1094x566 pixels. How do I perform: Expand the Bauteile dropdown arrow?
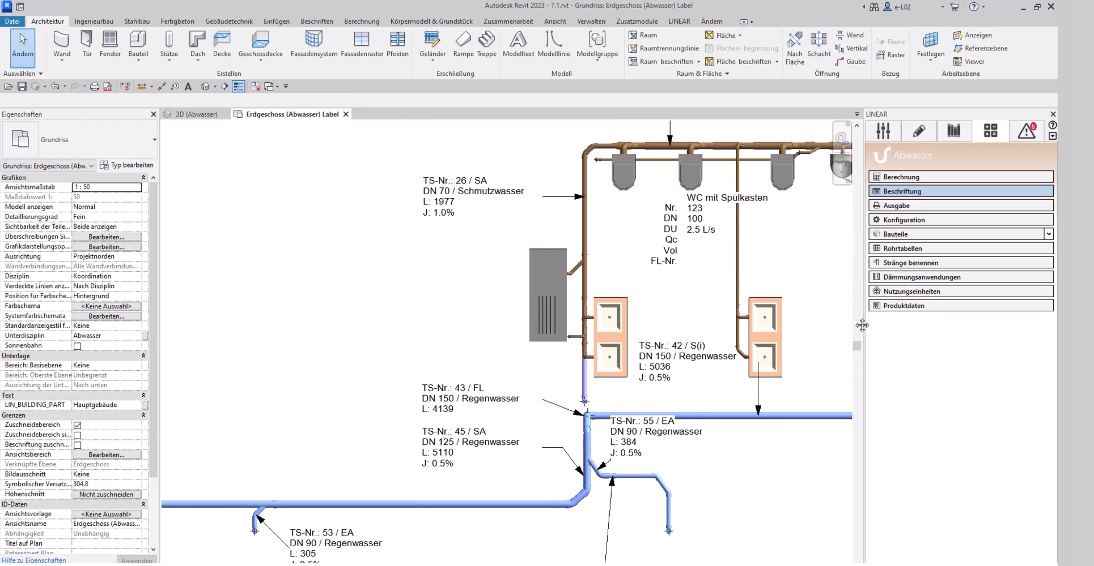pyautogui.click(x=1048, y=234)
